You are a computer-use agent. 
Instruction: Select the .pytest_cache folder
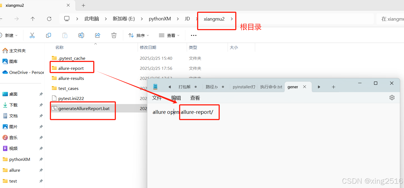pyautogui.click(x=72, y=58)
